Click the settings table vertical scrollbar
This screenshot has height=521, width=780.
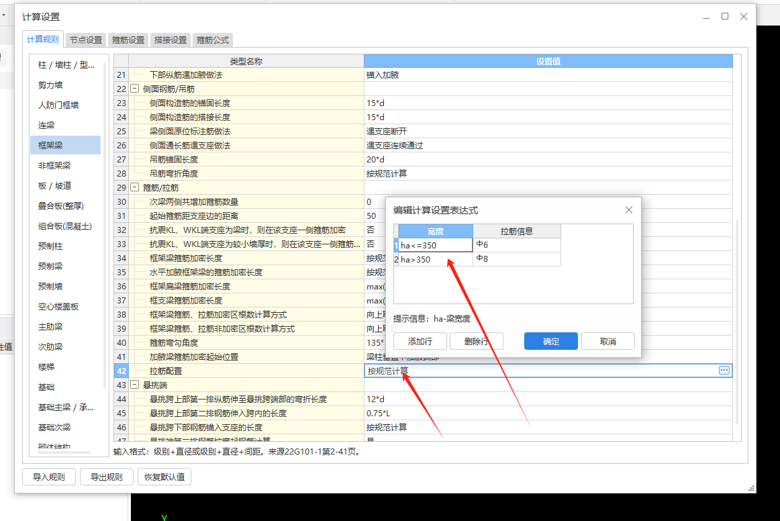(737, 322)
